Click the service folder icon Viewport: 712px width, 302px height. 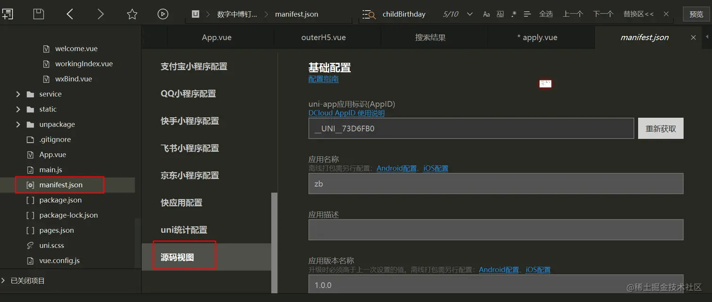tap(31, 94)
